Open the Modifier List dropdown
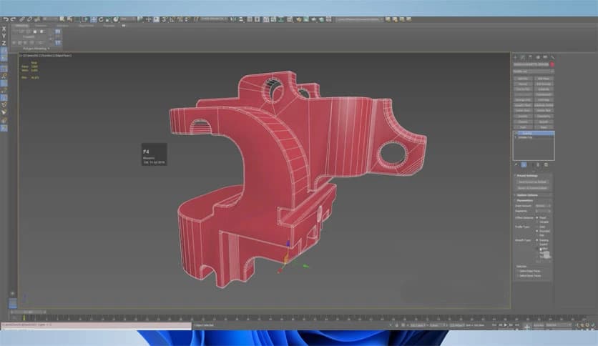The image size is (598, 346). point(533,71)
